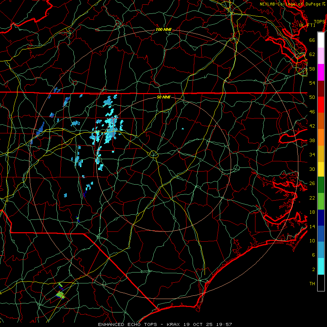Click the "100 NMI" range ring label
Screen dimensions: 327x327
pyautogui.click(x=163, y=30)
